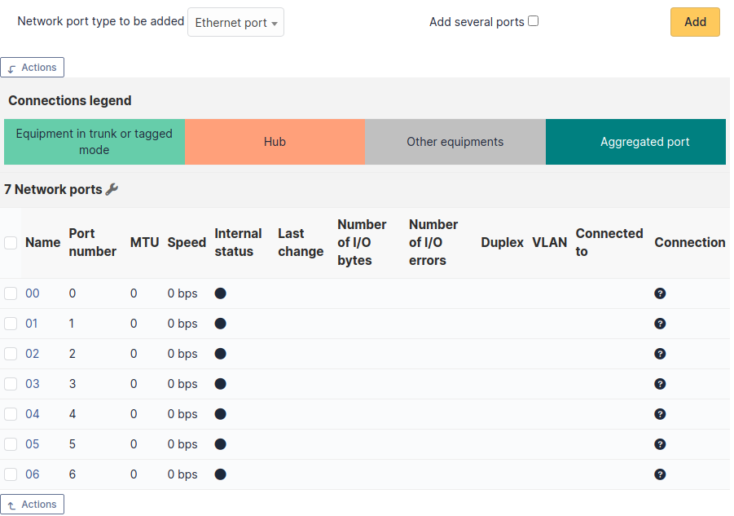
Task: Click internal status dot of port 04
Action: [221, 414]
